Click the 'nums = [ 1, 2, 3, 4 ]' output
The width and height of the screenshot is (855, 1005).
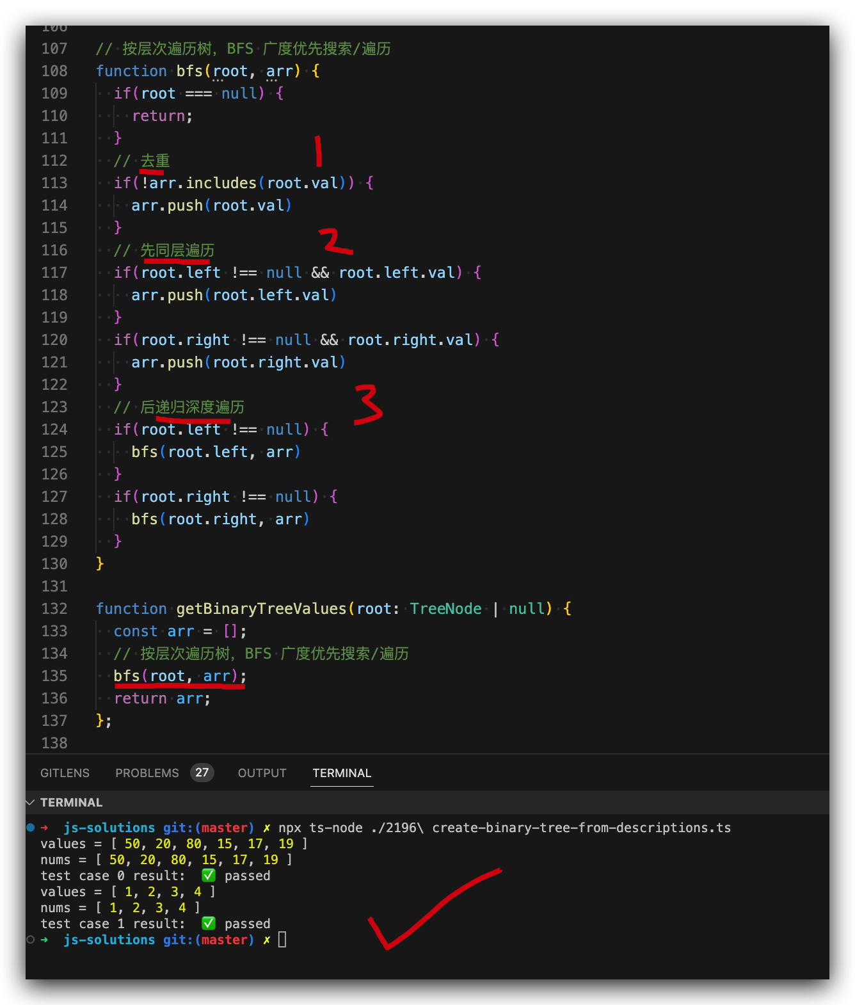pyautogui.click(x=120, y=908)
